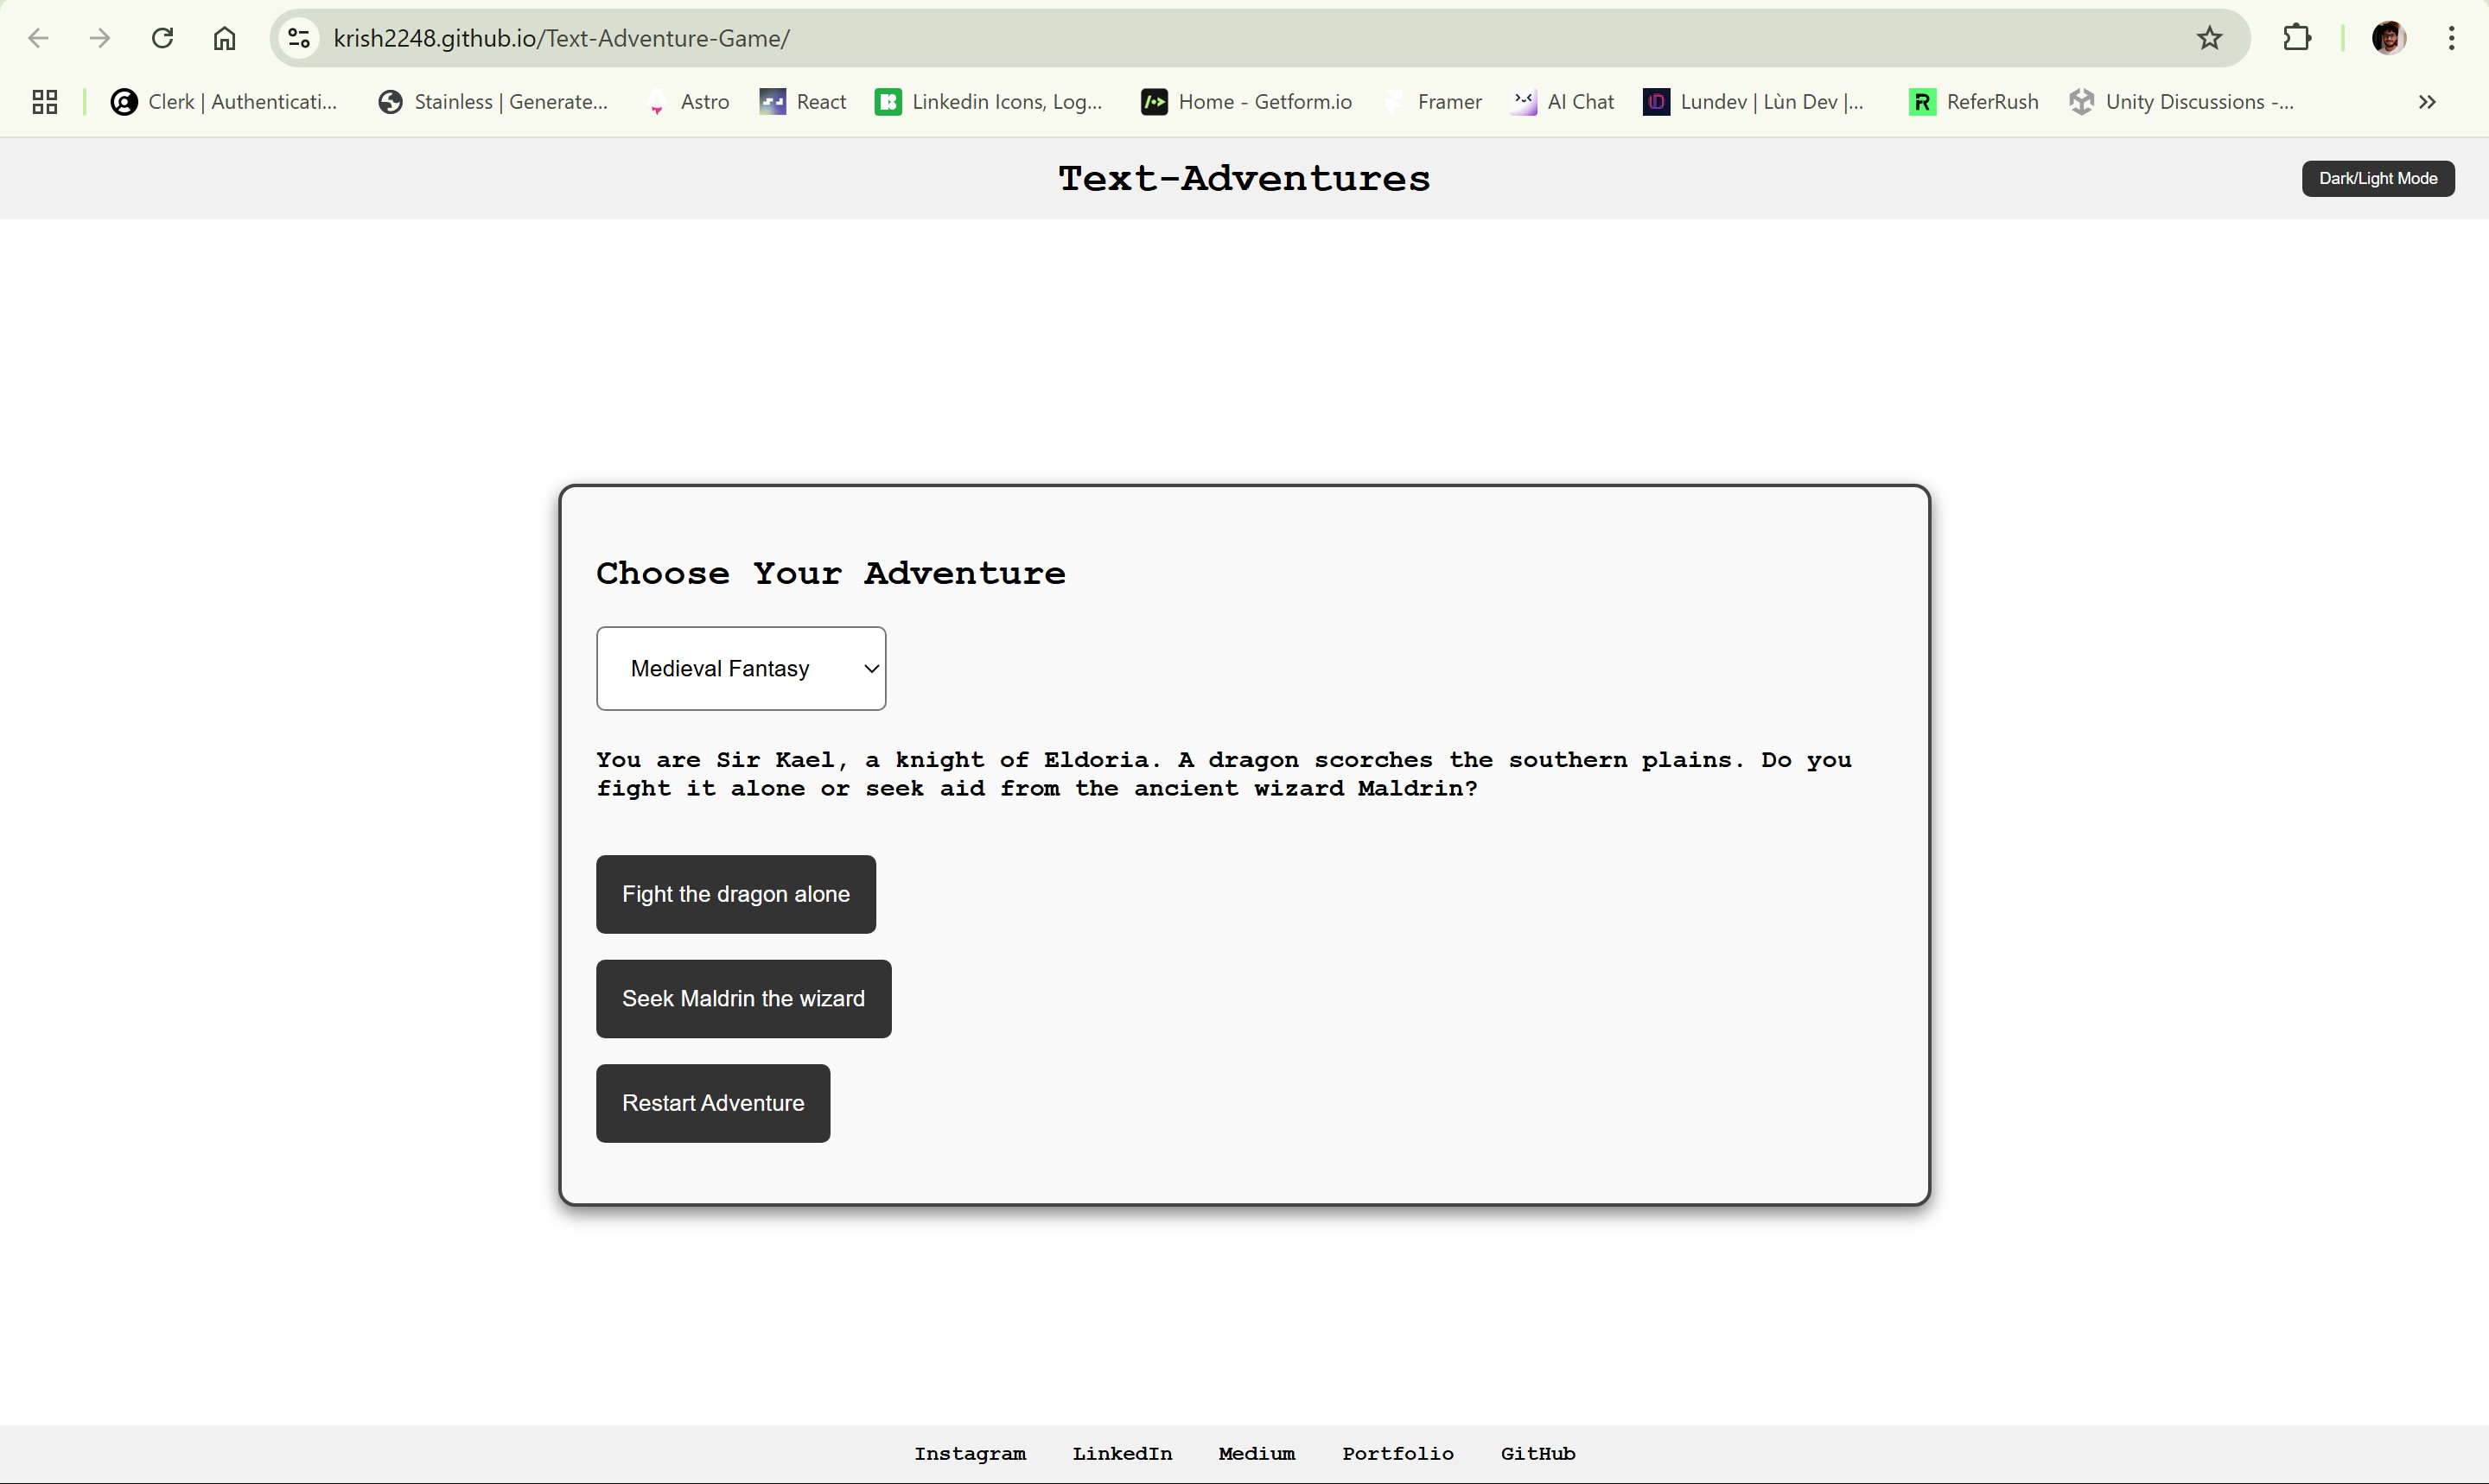2489x1484 pixels.
Task: Open the Medieval Fantasy adventure dropdown
Action: 741,668
